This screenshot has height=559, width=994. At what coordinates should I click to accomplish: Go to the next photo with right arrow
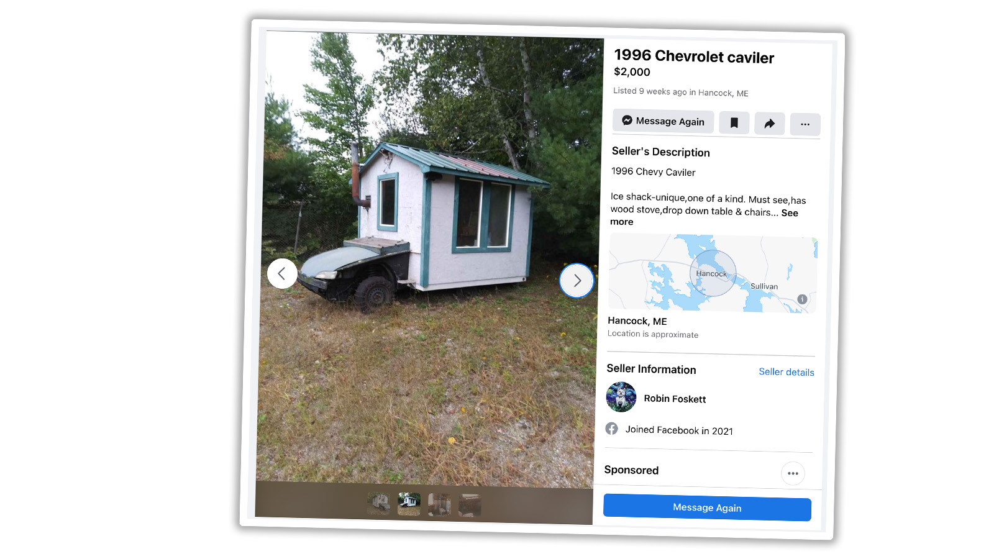577,281
